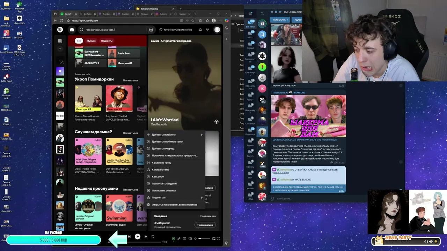Open the Copilot icon in the browser toolbar
This screenshot has height=251, width=447.
coord(227,21)
